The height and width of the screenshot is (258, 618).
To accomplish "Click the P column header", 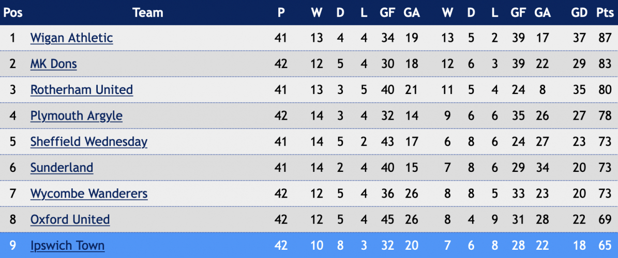I will pos(281,12).
